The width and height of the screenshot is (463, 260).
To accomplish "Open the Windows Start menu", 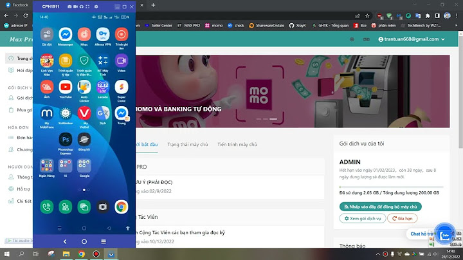I will 7,254.
